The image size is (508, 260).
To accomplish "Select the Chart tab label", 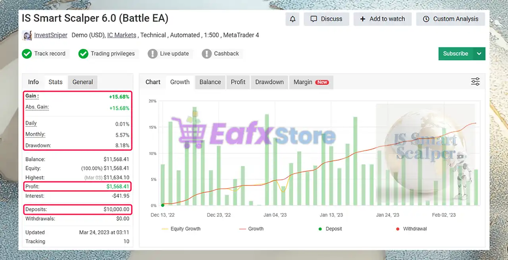I will [x=153, y=82].
